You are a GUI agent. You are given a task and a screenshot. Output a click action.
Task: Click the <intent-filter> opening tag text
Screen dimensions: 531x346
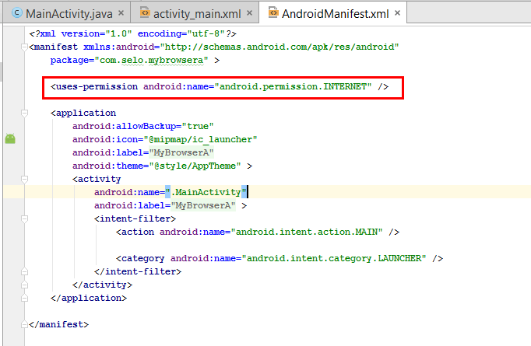(x=135, y=218)
